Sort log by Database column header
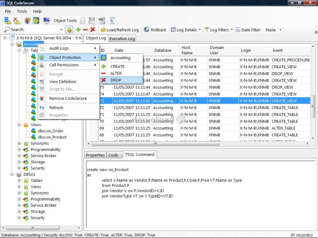The height and width of the screenshot is (238, 318). click(x=165, y=50)
